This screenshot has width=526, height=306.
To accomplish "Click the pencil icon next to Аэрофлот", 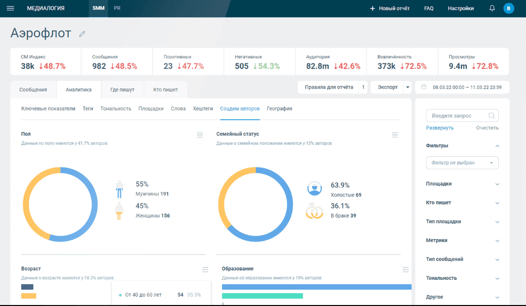I will [x=82, y=34].
